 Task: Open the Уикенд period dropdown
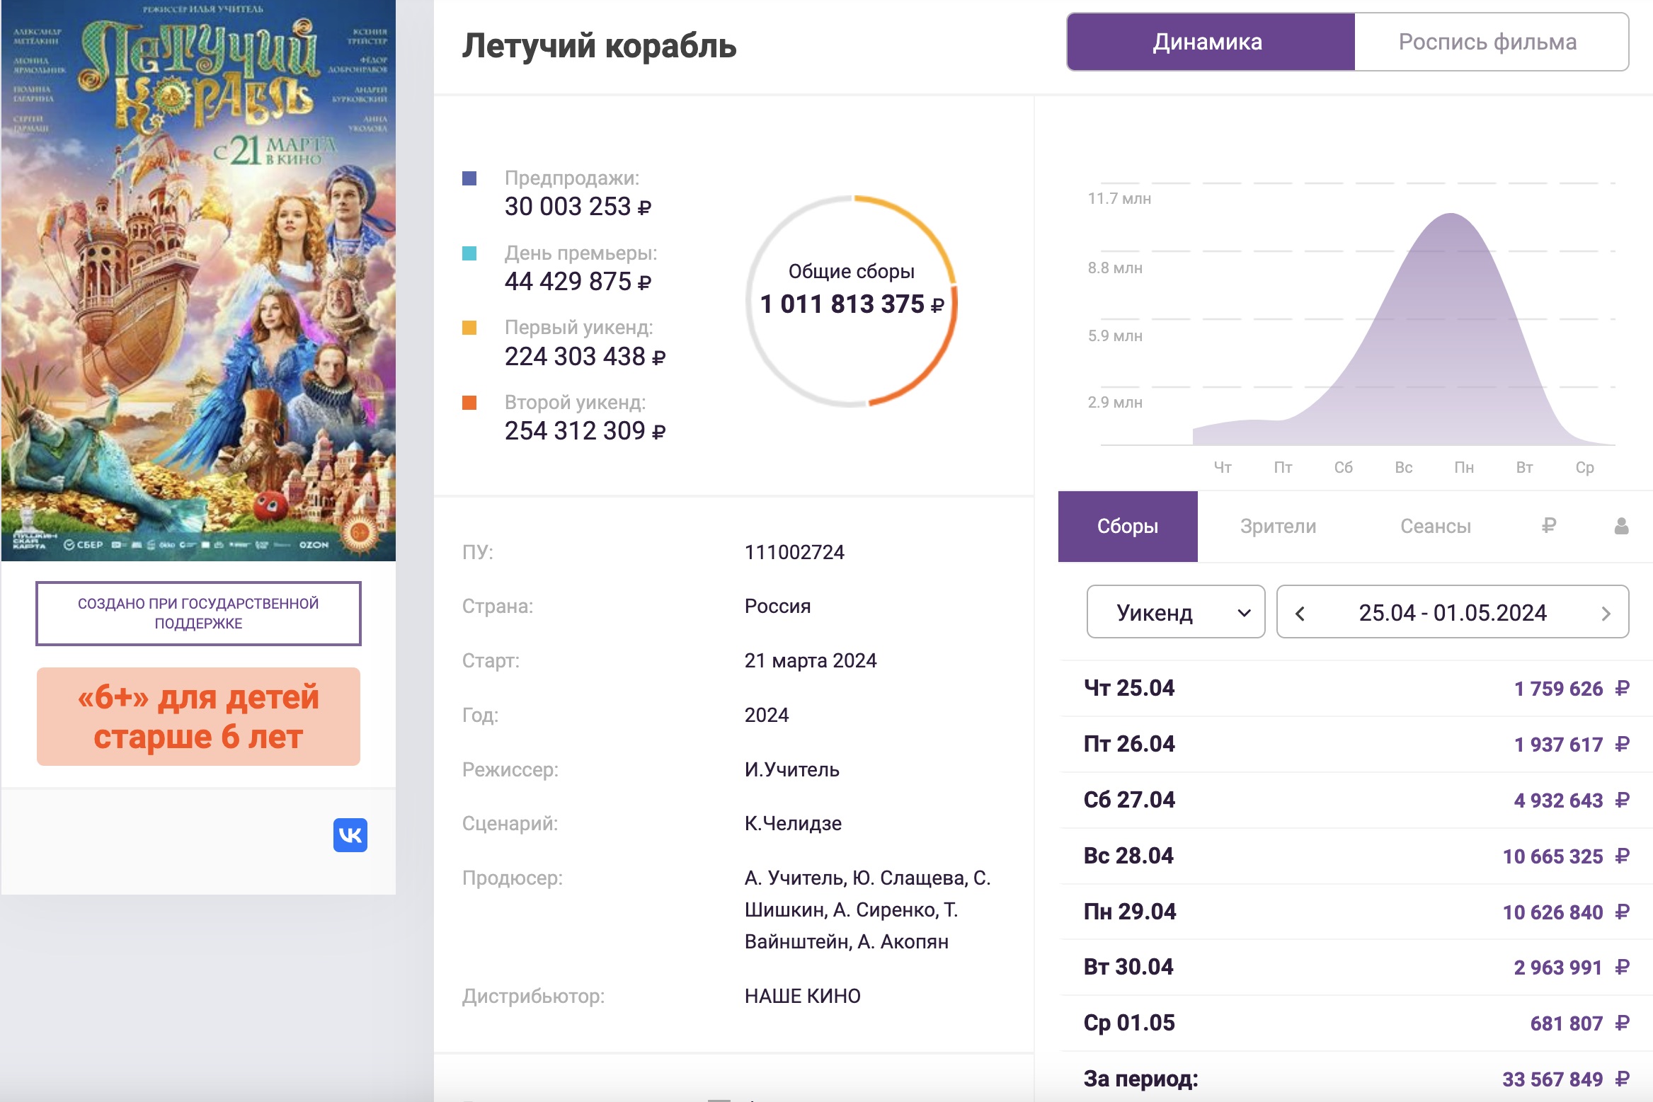1175,612
